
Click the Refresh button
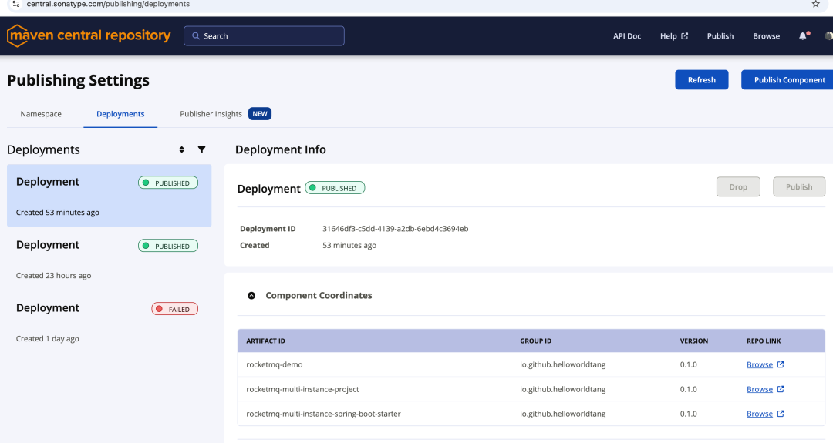701,80
